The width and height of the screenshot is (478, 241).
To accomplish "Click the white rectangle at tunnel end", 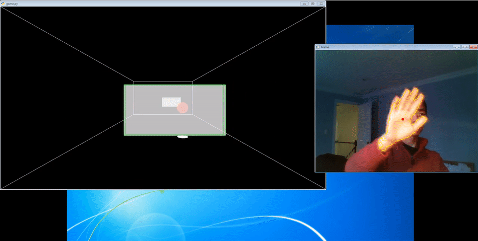I will (x=171, y=102).
